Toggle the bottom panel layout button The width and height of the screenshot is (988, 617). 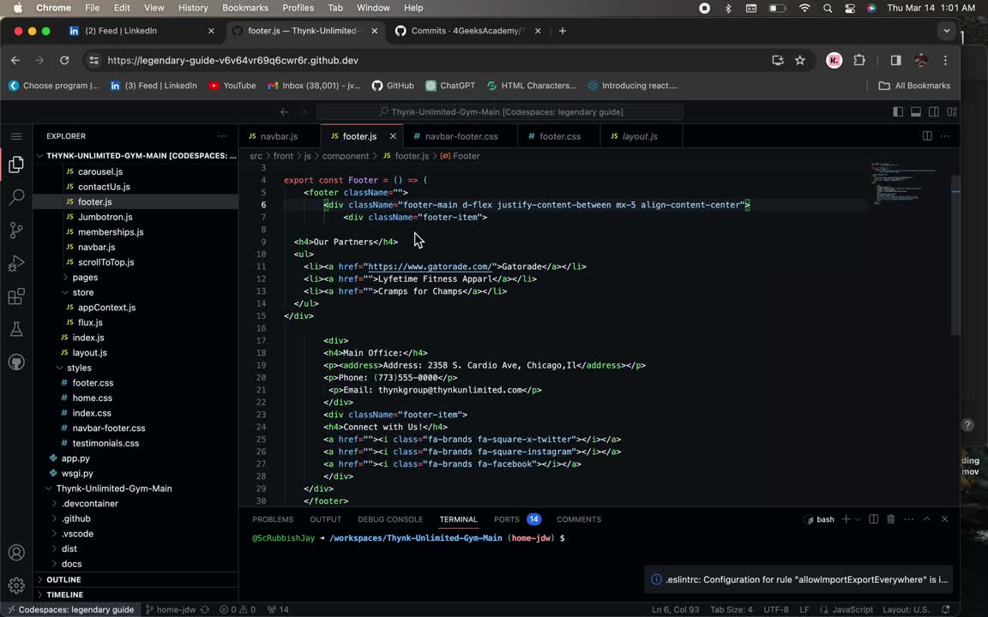tap(916, 112)
